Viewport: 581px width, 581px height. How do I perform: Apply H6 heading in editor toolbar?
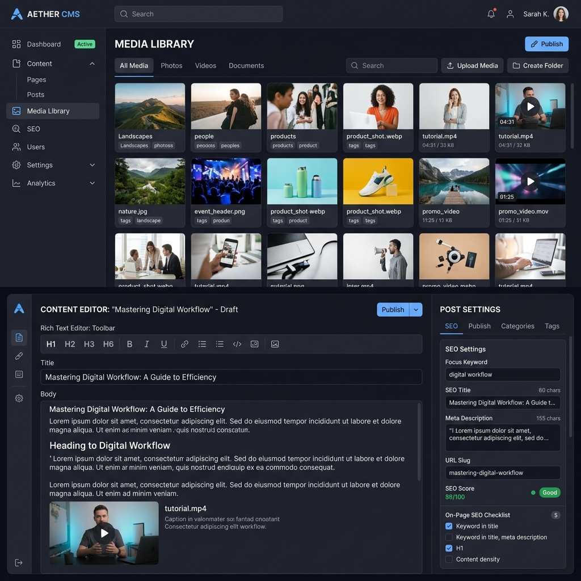[x=108, y=344]
